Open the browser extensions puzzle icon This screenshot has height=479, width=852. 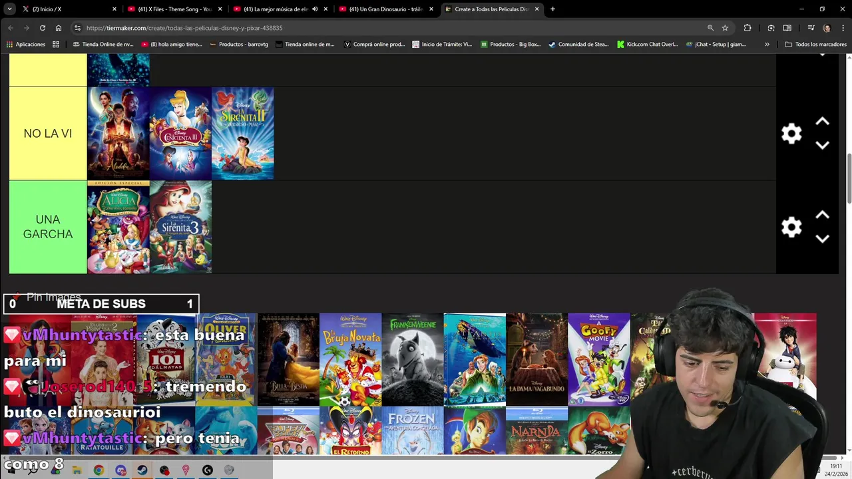[x=747, y=28]
